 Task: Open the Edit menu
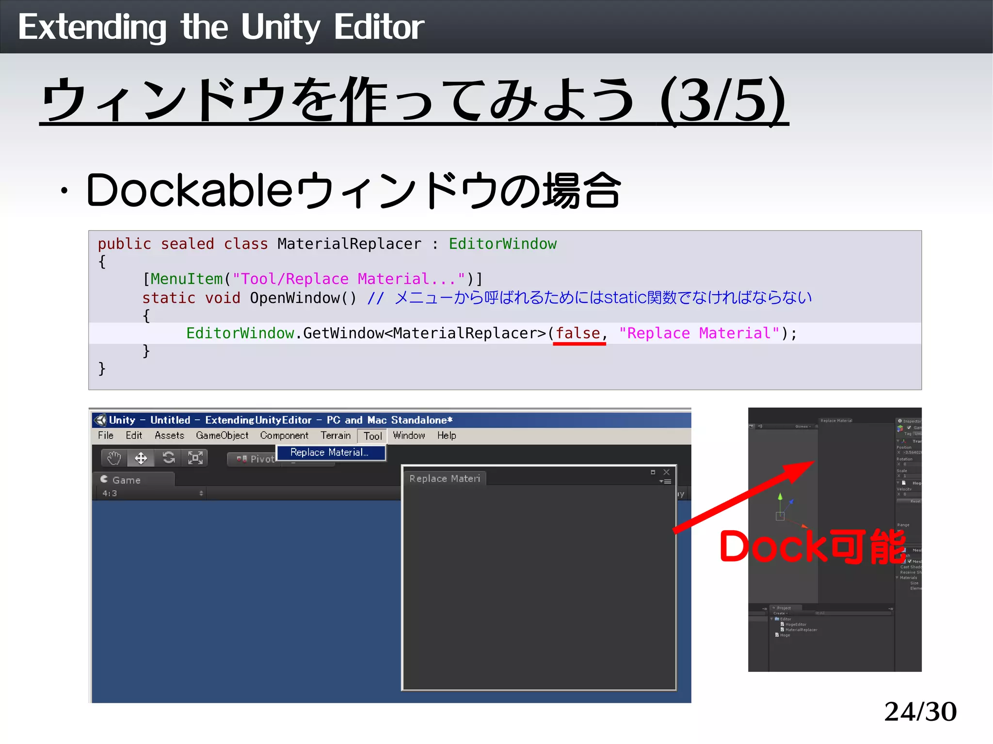(x=134, y=435)
